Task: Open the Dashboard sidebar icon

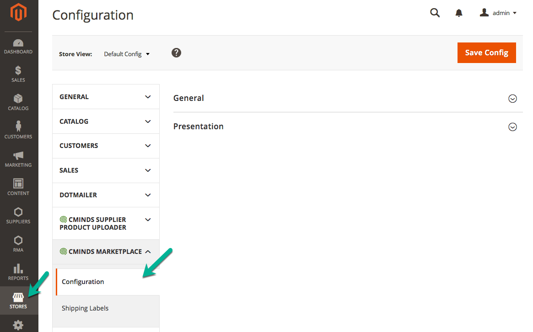Action: coord(18,43)
